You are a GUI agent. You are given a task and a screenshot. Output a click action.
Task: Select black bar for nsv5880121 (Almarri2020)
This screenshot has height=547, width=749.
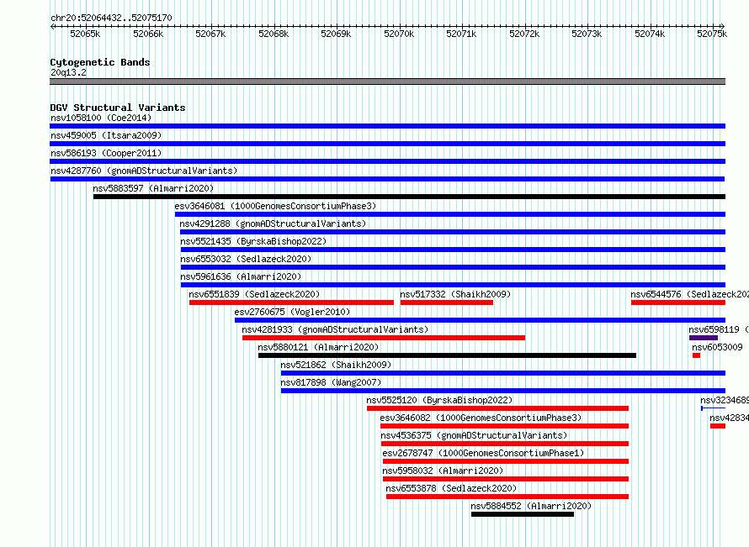tap(447, 355)
